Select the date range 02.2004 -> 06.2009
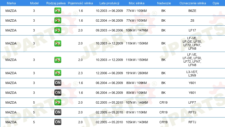 [x=109, y=20]
